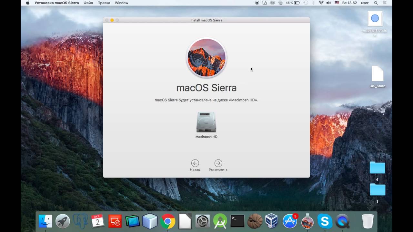Launch Google Chrome from the Dock
Viewport: 413px width, 232px height.
click(x=167, y=221)
